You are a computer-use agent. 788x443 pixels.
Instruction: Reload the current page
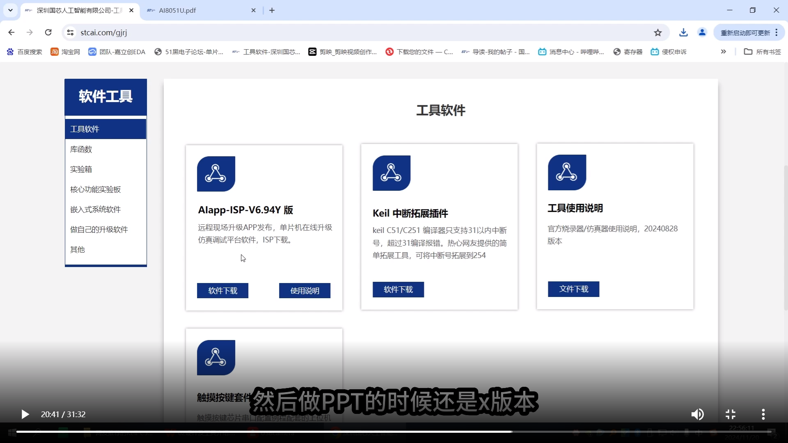pyautogui.click(x=48, y=32)
